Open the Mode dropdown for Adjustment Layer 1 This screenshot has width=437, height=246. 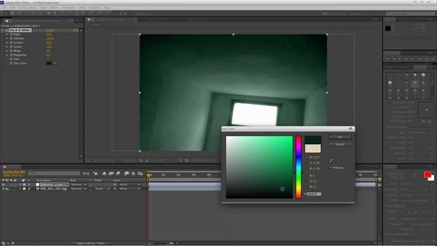pyautogui.click(x=79, y=184)
